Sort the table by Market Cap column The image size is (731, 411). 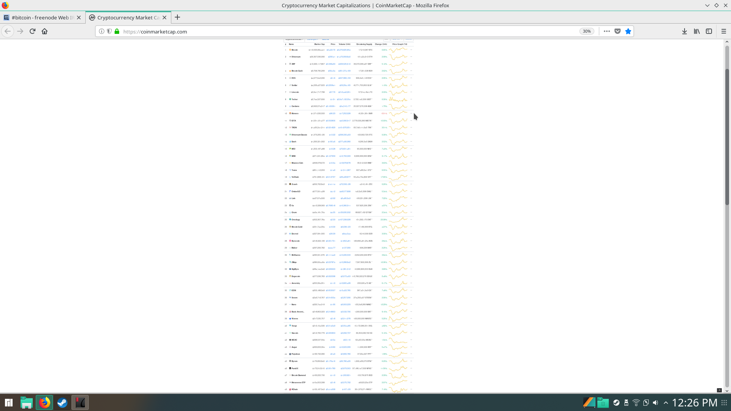click(x=319, y=44)
